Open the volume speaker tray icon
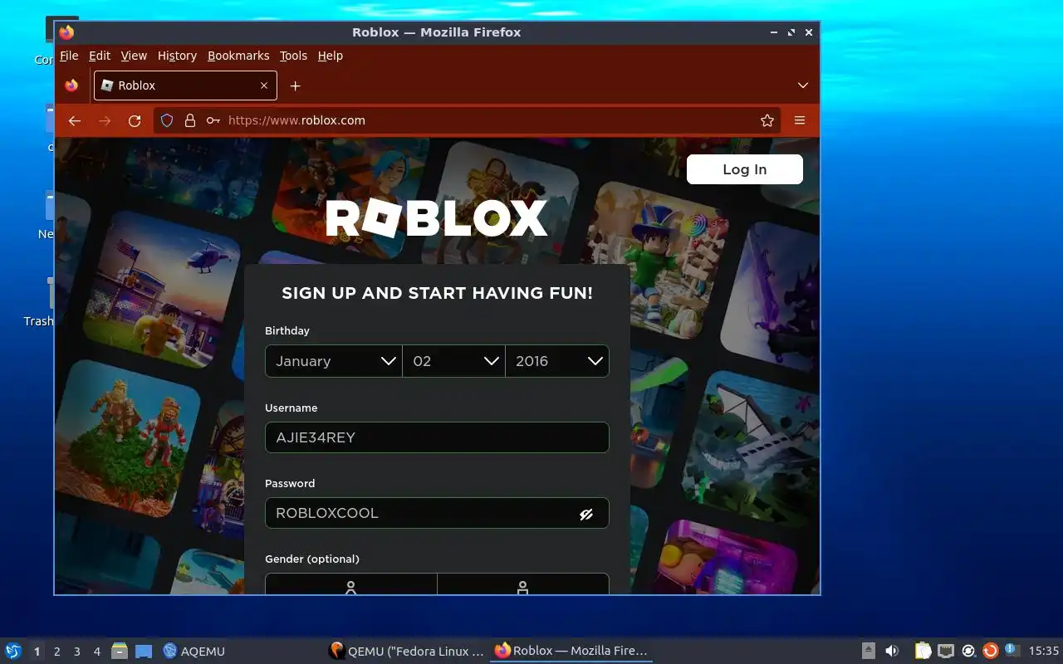 click(892, 652)
